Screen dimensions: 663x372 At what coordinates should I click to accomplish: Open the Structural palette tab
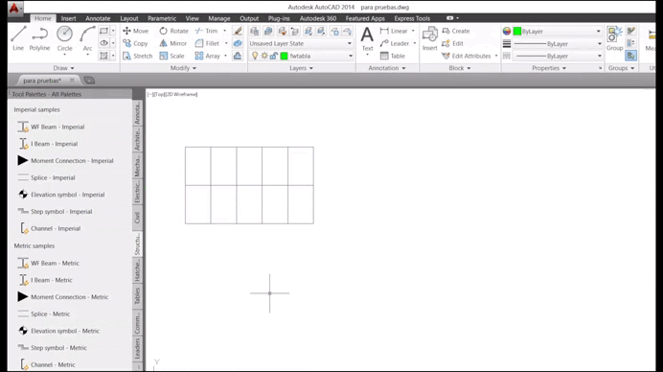pyautogui.click(x=137, y=244)
